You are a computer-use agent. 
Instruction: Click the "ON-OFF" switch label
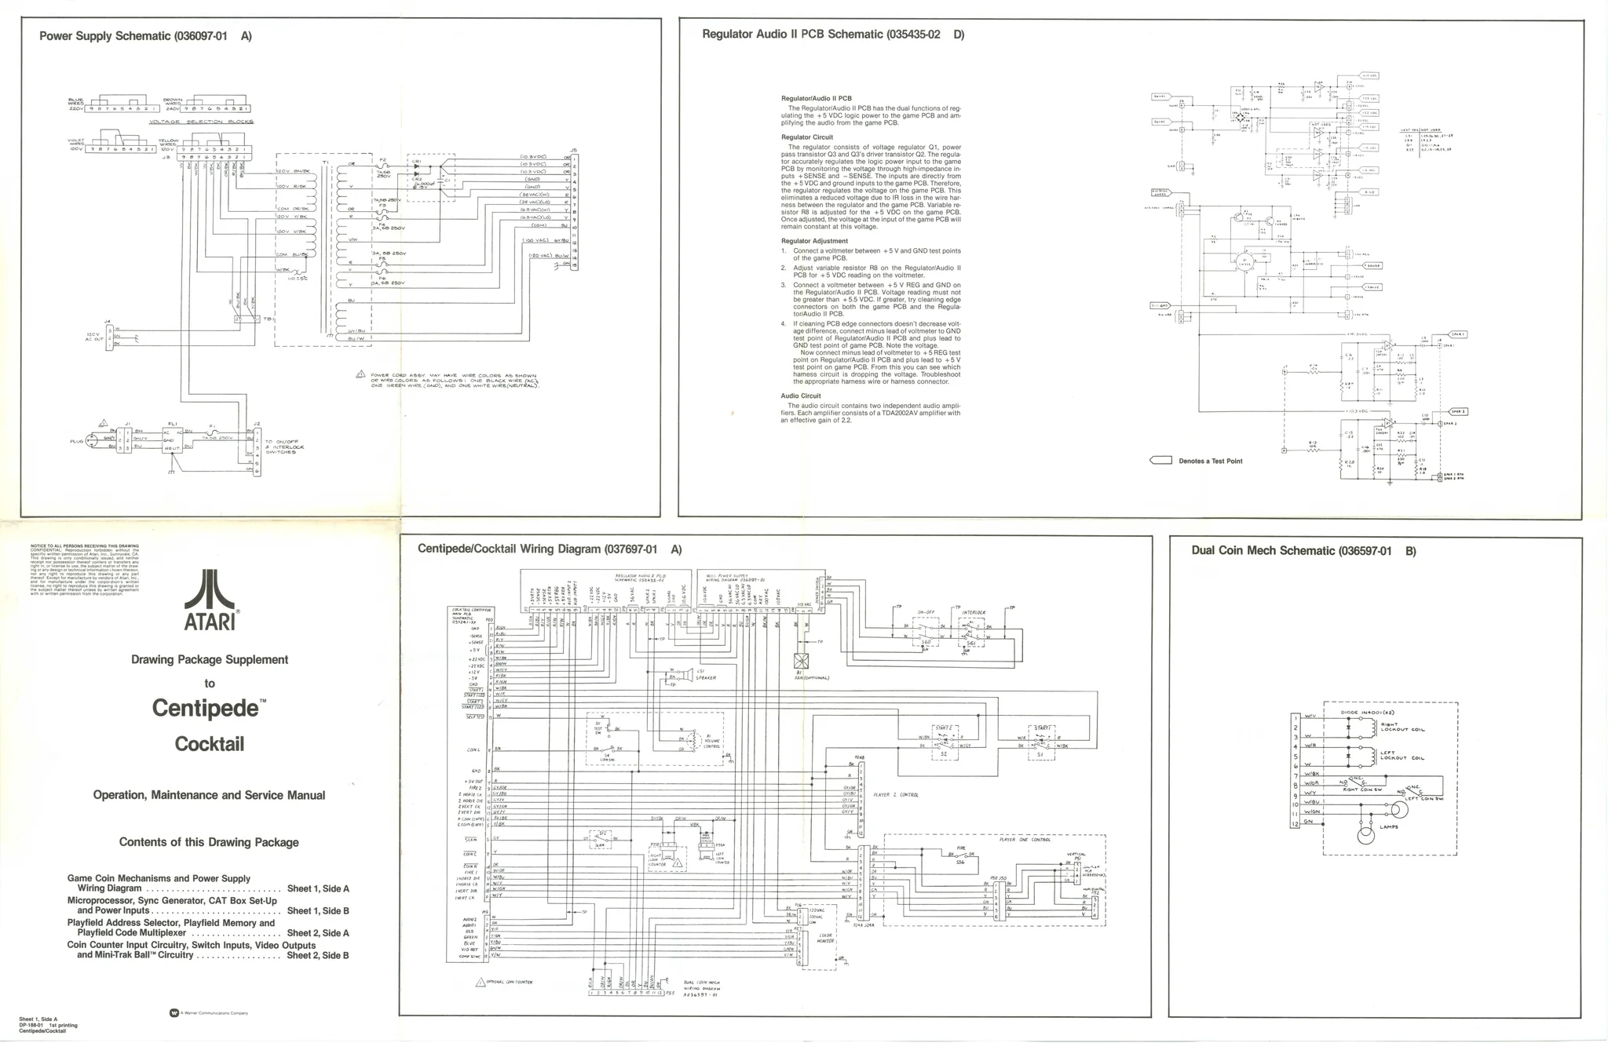coord(926,612)
